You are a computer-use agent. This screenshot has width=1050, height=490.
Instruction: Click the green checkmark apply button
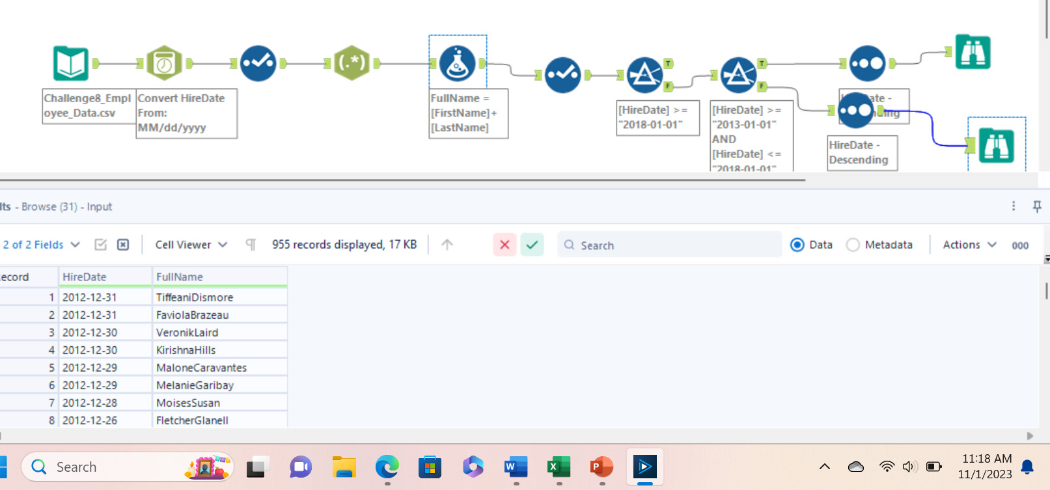pos(532,245)
